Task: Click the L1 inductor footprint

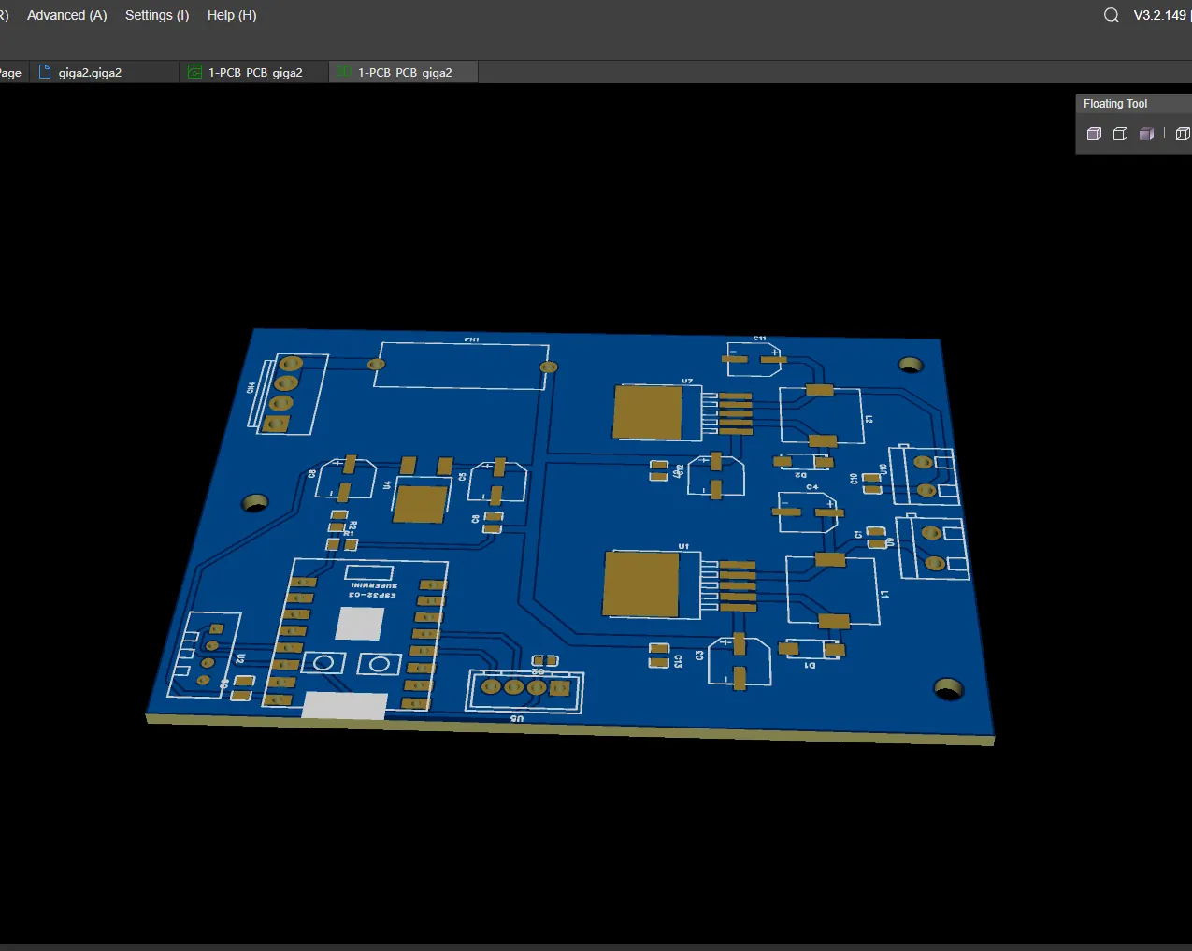Action: 833,590
